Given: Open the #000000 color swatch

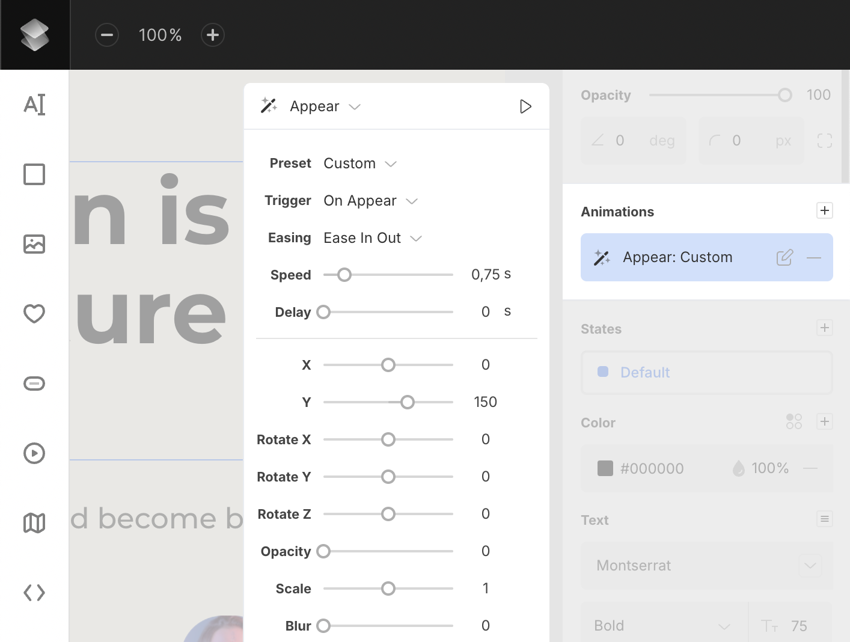Looking at the screenshot, I should pyautogui.click(x=605, y=468).
